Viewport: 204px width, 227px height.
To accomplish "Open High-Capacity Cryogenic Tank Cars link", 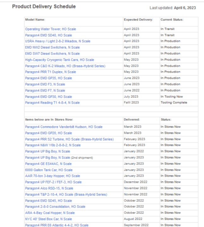I will (59, 60).
